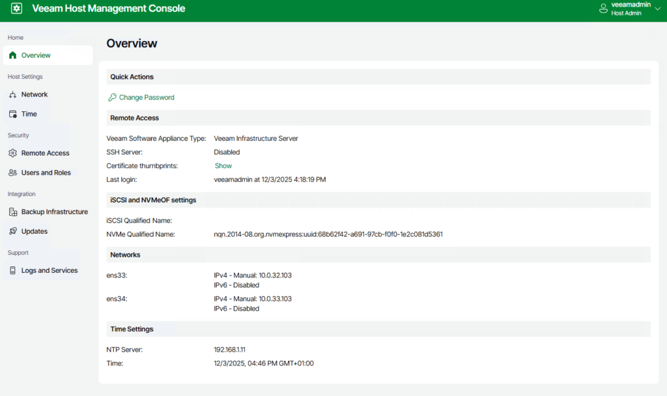Click the 'Host Admin' role text
This screenshot has width=667, height=396.
click(x=626, y=13)
